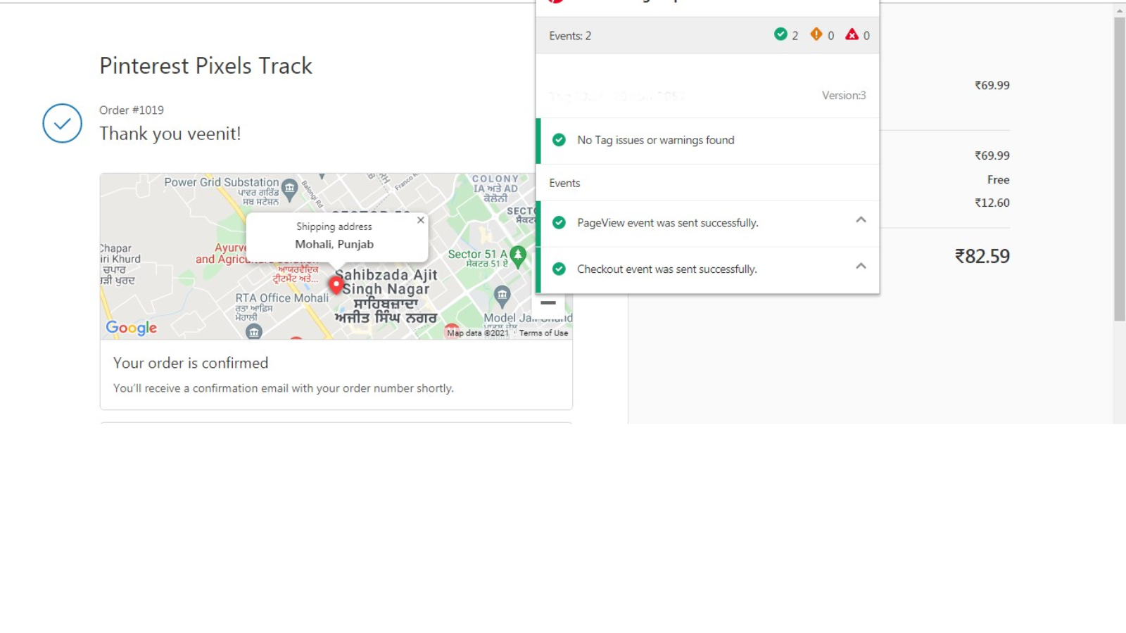Click the green passed events count icon
Image resolution: width=1126 pixels, height=633 pixels.
780,34
